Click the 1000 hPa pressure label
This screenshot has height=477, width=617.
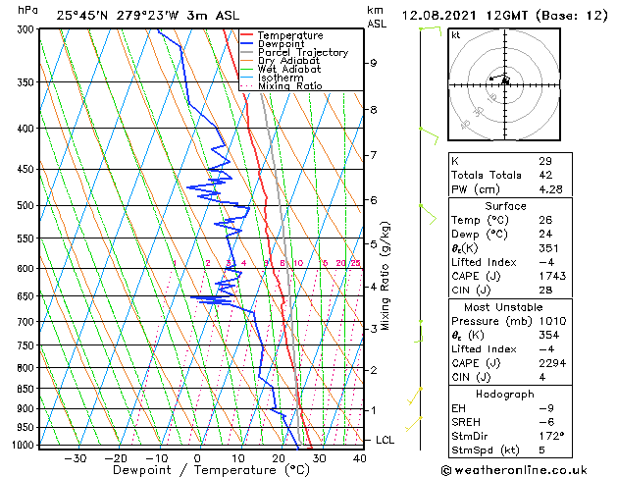click(x=24, y=446)
